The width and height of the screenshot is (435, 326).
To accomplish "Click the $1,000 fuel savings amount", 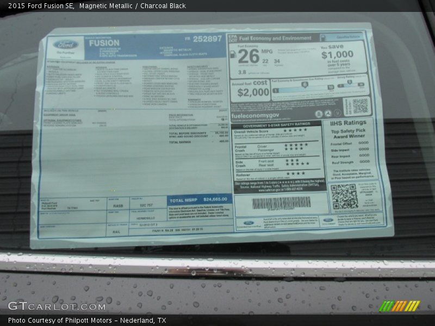I will click(x=337, y=54).
